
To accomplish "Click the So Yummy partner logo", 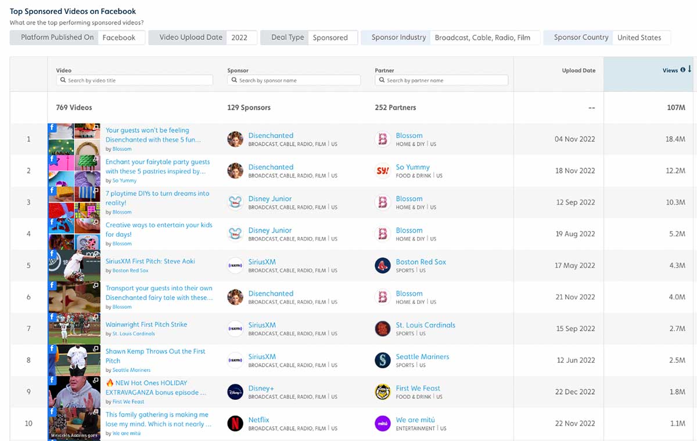I will pyautogui.click(x=382, y=171).
